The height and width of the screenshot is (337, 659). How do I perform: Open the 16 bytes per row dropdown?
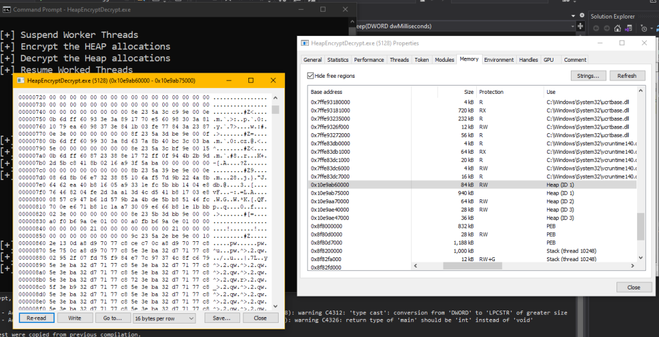(x=164, y=318)
